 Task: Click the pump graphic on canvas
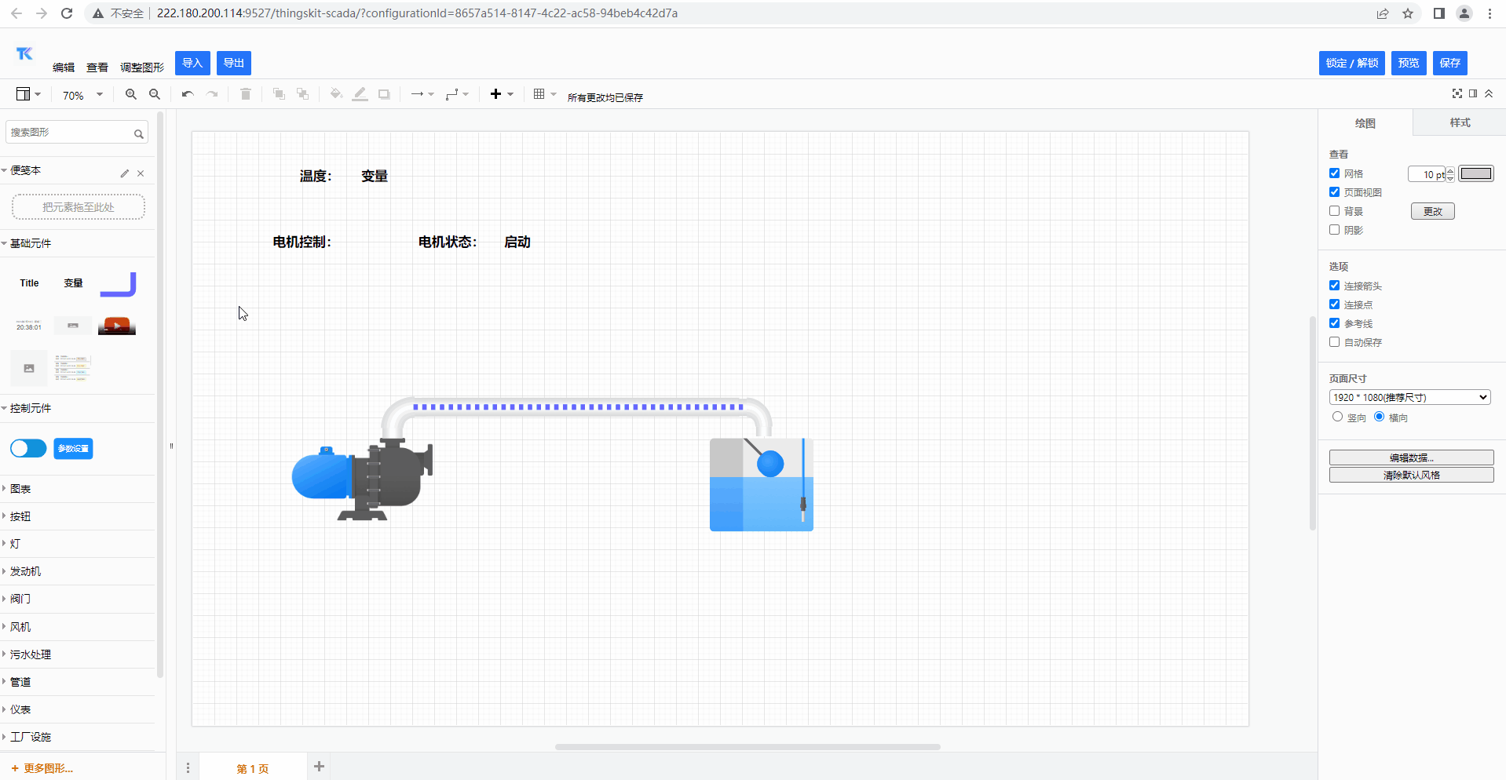(362, 480)
